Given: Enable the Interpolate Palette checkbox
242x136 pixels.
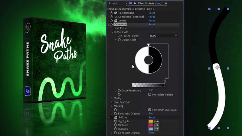Looking at the screenshot, I should (x=150, y=95).
